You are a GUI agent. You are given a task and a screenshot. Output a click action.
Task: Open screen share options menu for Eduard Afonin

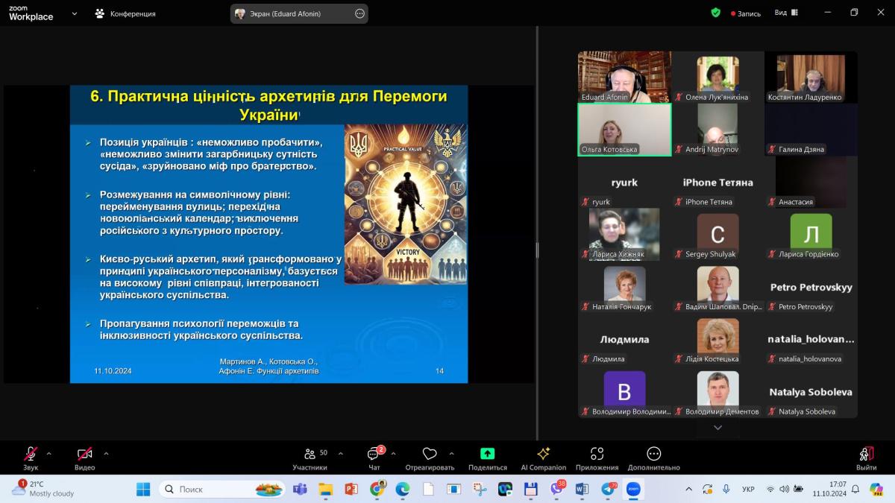[x=359, y=13]
